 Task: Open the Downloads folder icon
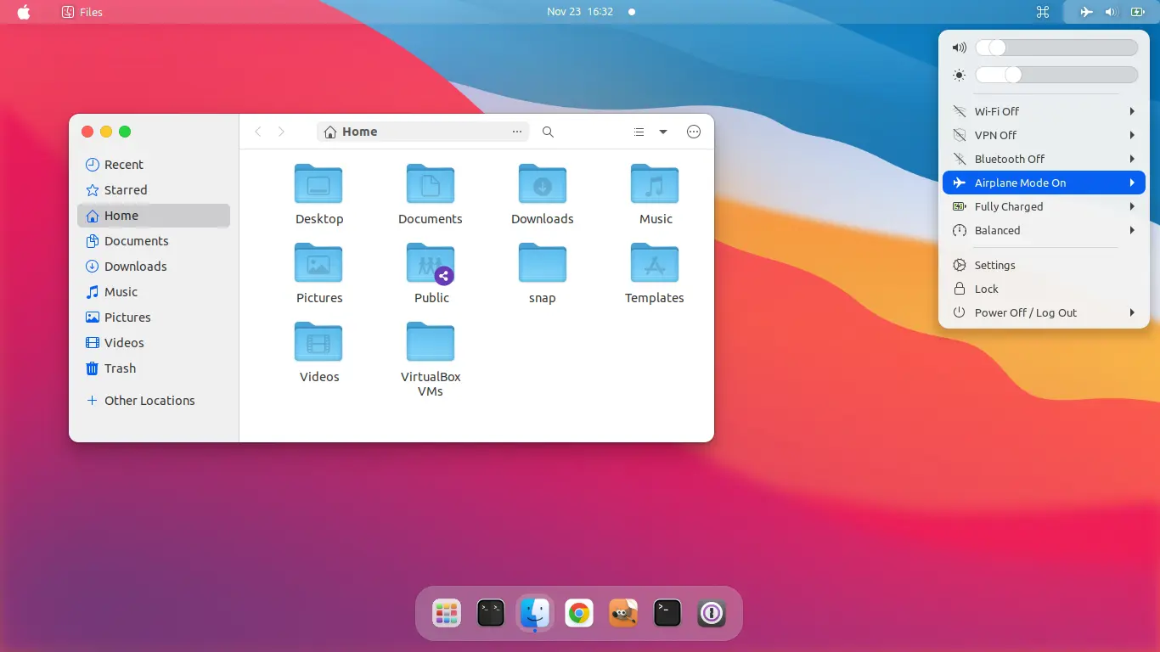pos(542,184)
